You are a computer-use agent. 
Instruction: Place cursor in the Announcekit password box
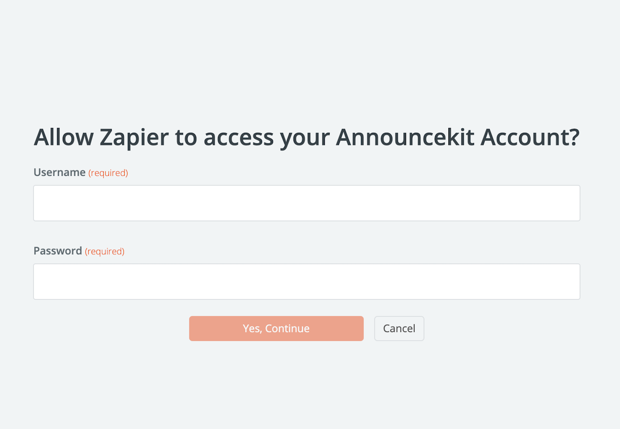[306, 281]
